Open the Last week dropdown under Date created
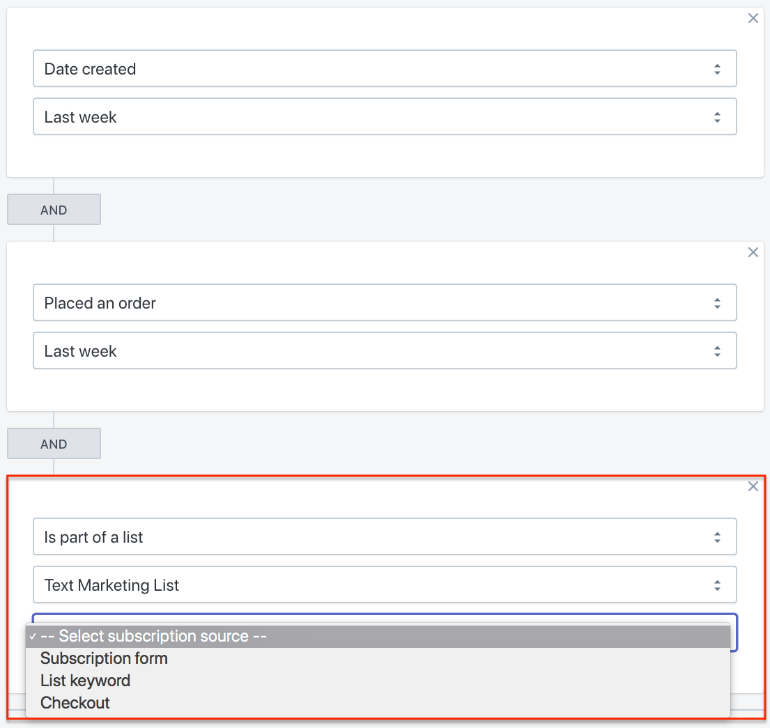Screen dimensions: 770x728 [x=385, y=116]
